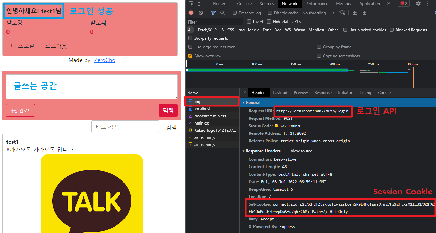This screenshot has height=233, width=436.
Task: Click the 검색 search button
Action: (x=171, y=127)
